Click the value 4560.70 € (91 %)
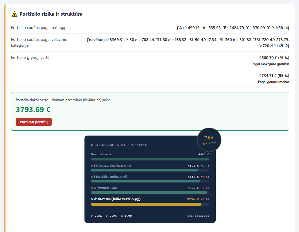 274,58
